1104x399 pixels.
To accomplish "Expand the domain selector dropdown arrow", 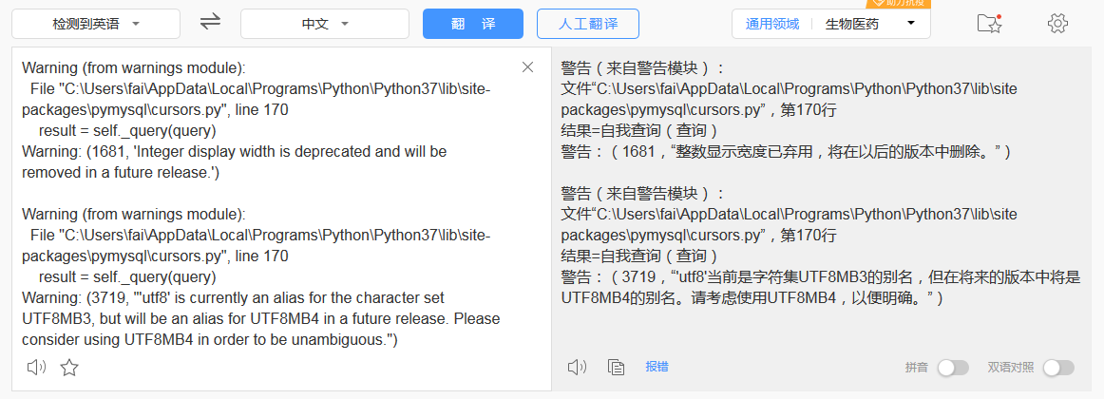I will 911,23.
